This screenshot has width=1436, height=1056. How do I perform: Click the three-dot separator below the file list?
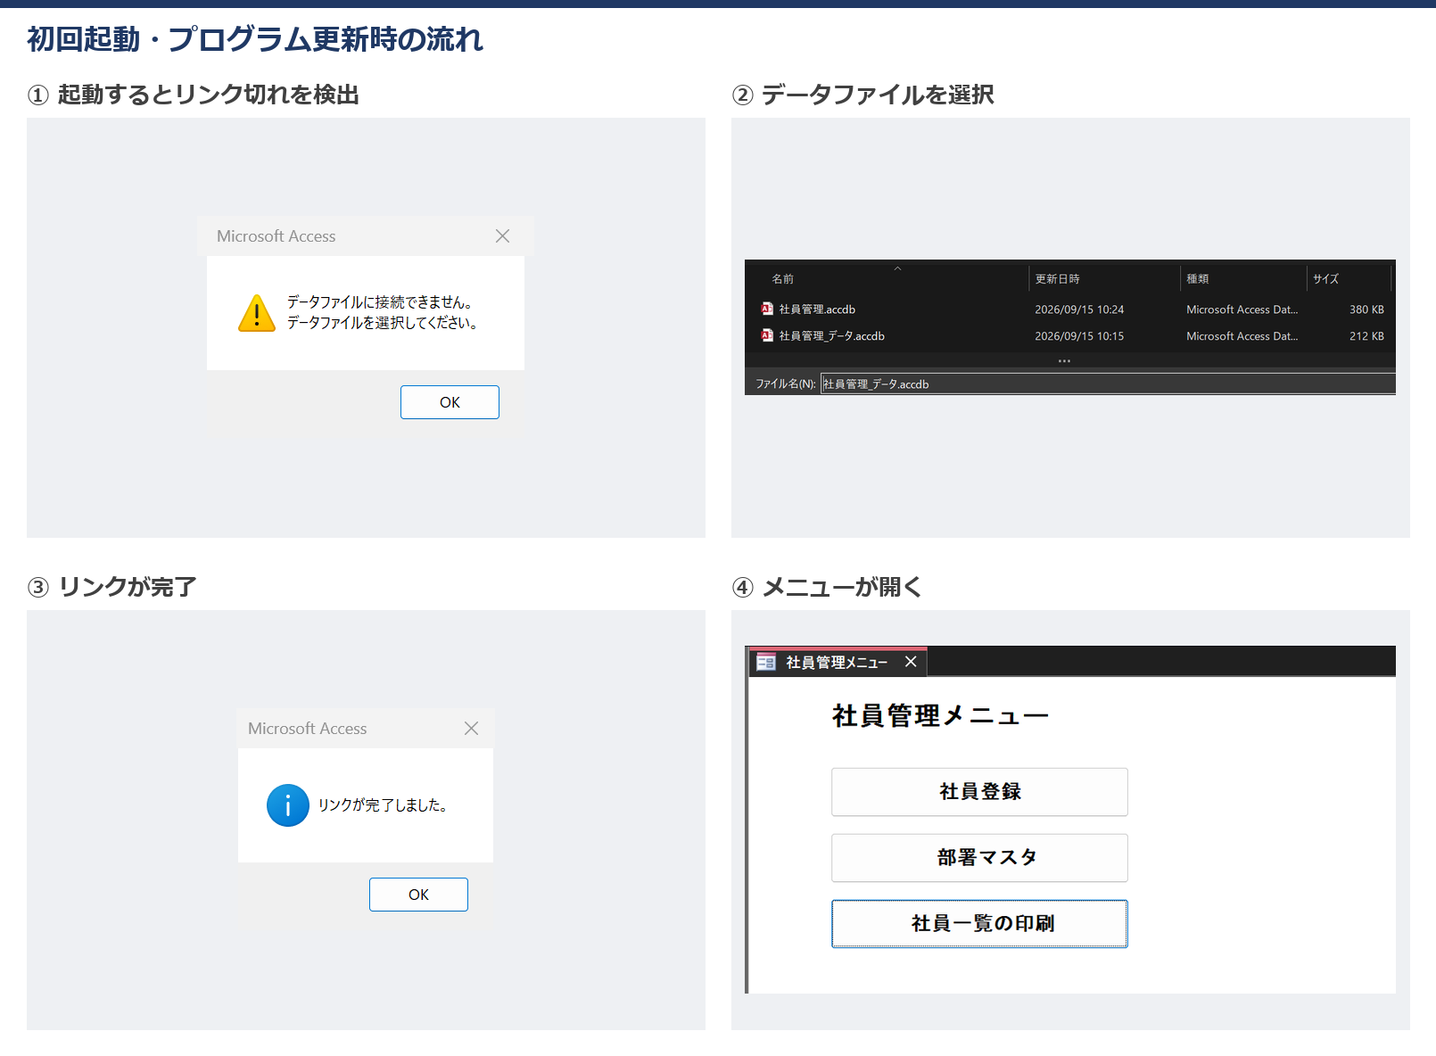pos(1064,361)
